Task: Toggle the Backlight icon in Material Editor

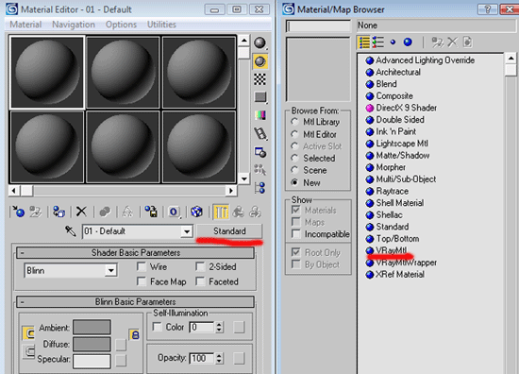Action: click(260, 61)
